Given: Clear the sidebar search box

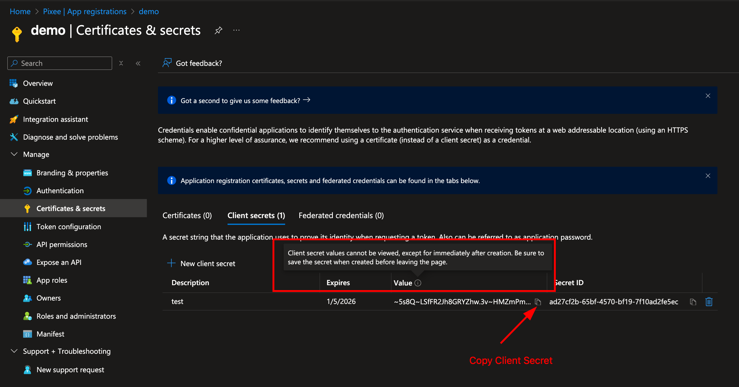Looking at the screenshot, I should [x=121, y=63].
